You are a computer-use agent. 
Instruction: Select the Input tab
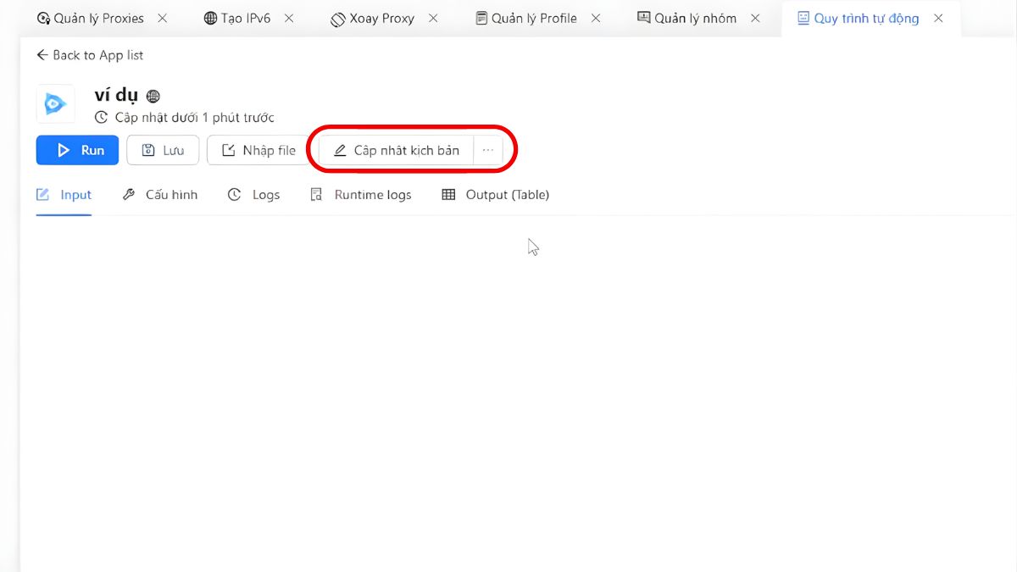point(64,195)
